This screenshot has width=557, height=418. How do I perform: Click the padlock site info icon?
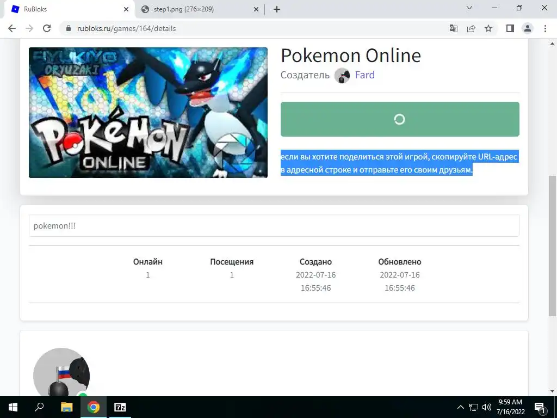tap(69, 28)
